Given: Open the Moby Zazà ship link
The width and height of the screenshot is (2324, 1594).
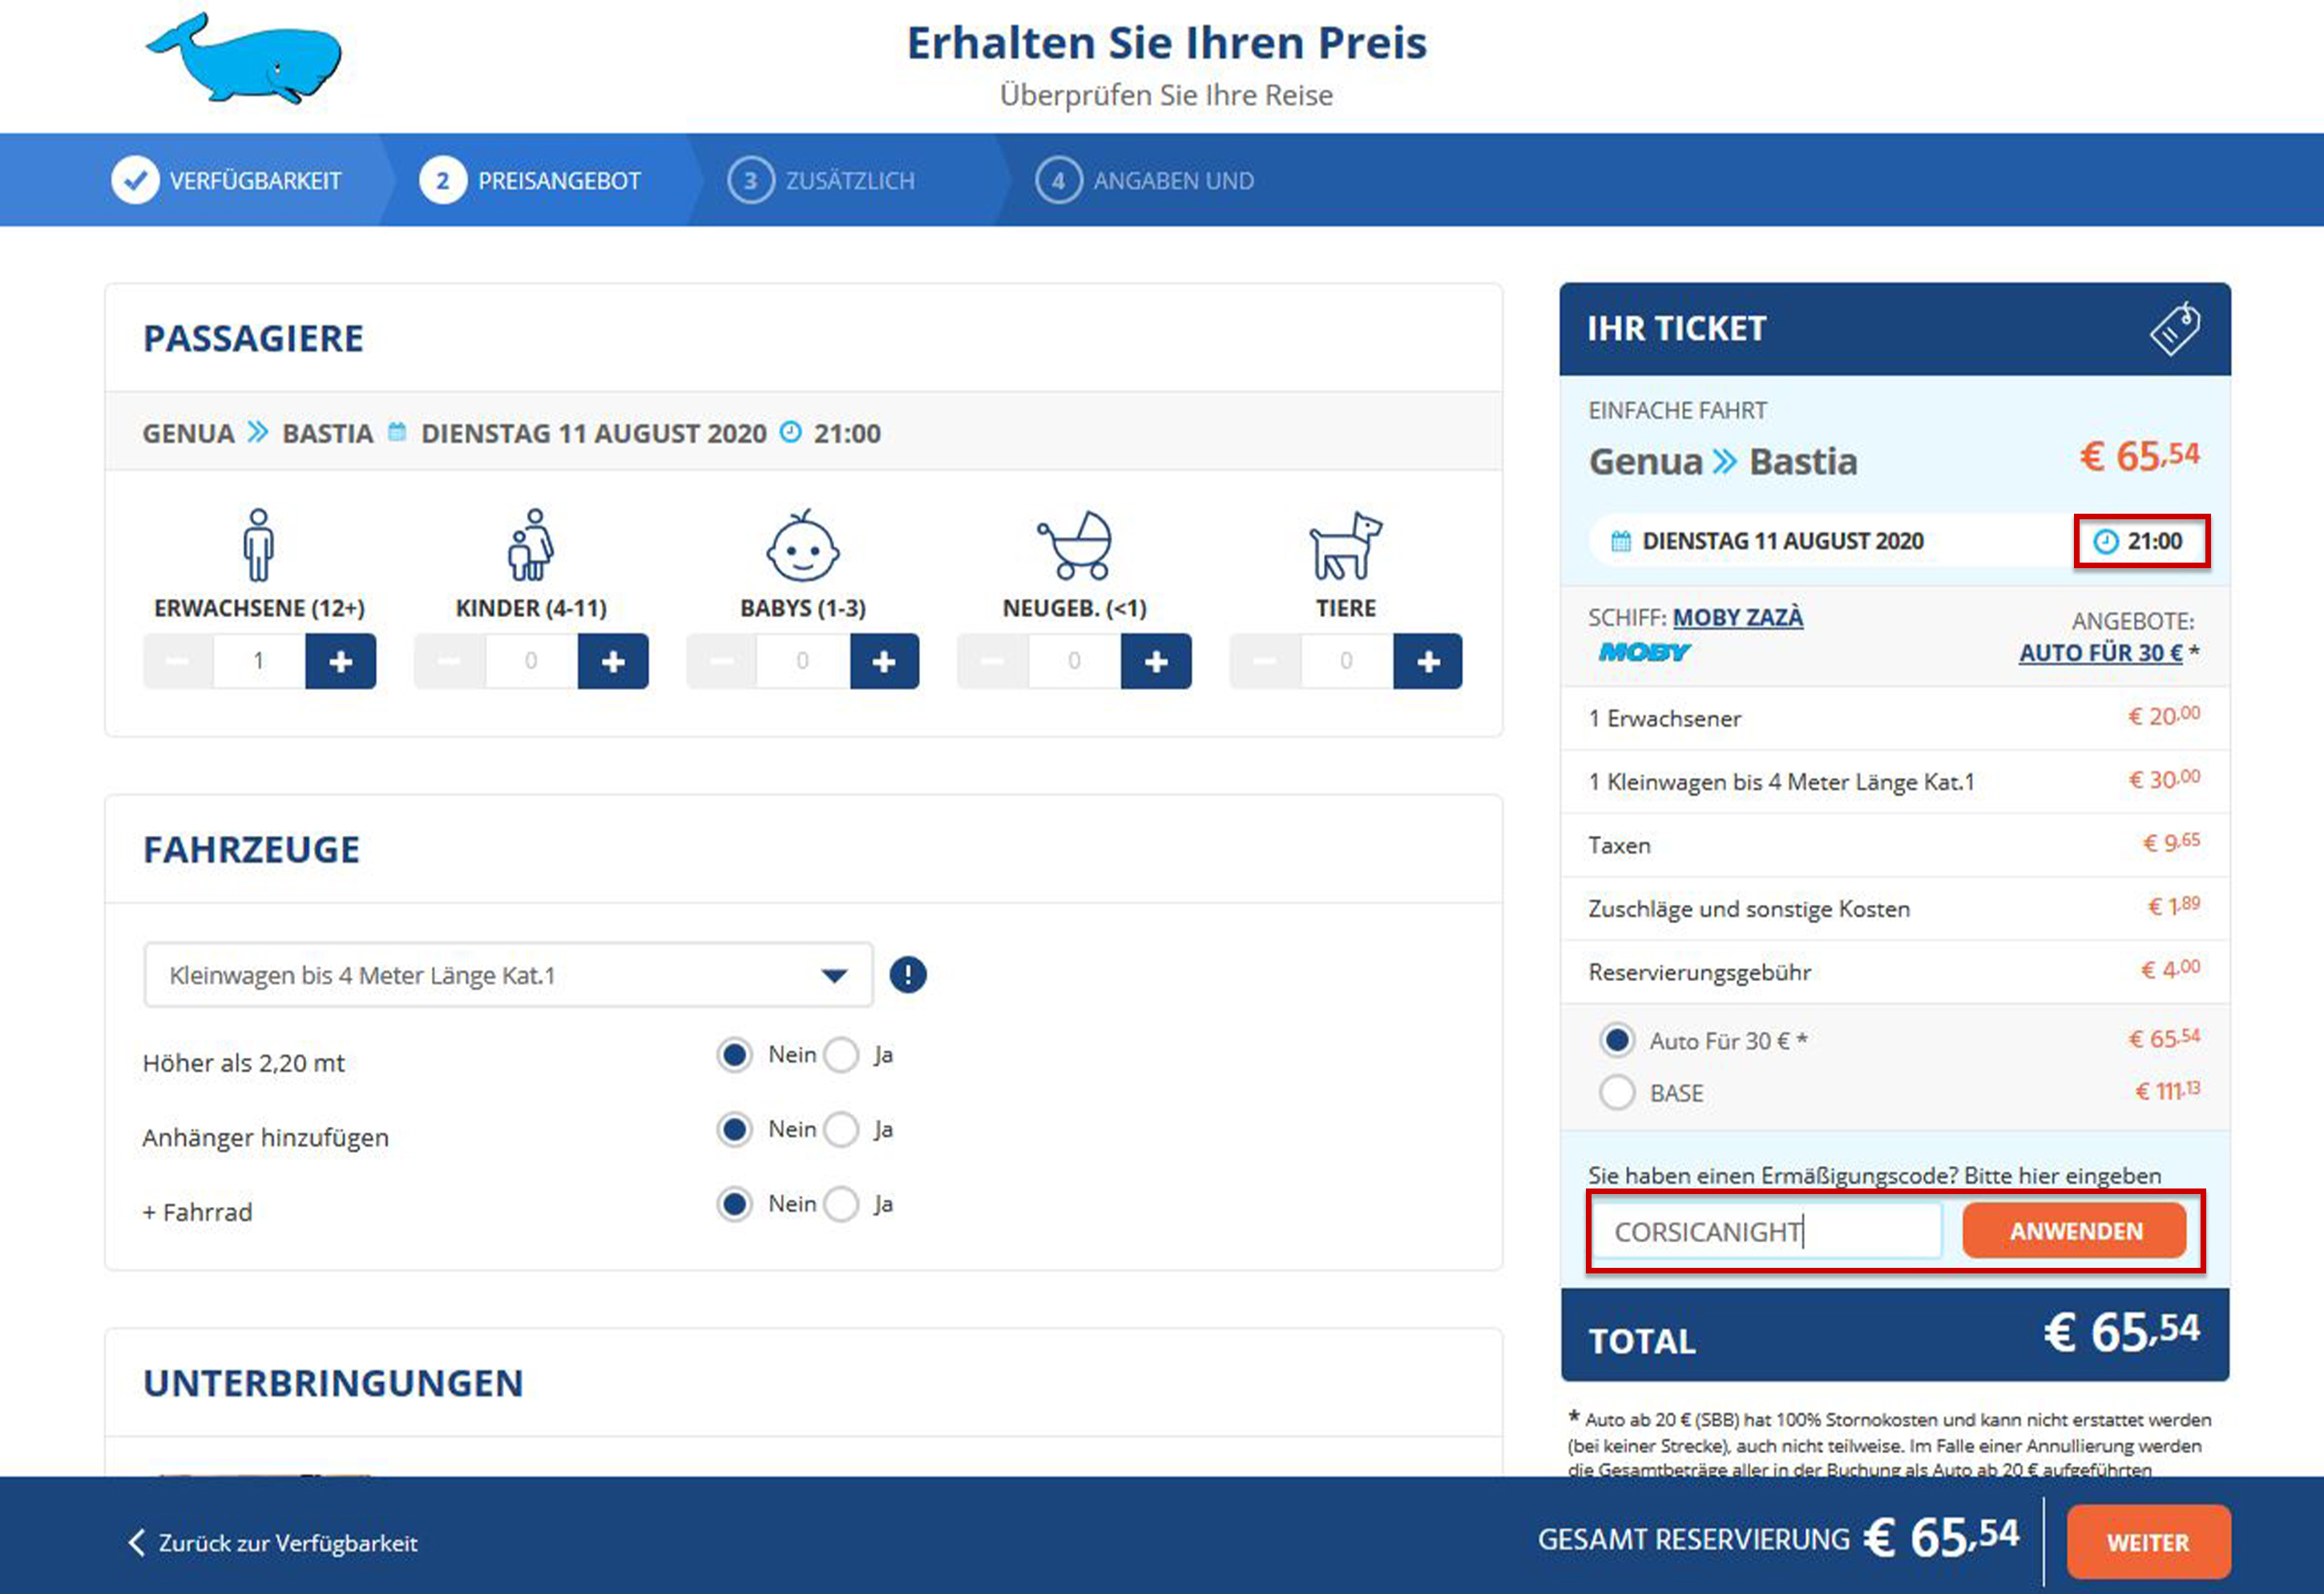Looking at the screenshot, I should (x=1737, y=617).
